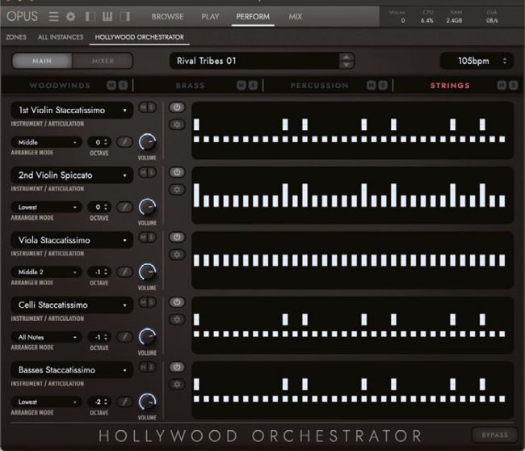Image resolution: width=525 pixels, height=451 pixels.
Task: Click the Viola volume knob
Action: tap(147, 272)
